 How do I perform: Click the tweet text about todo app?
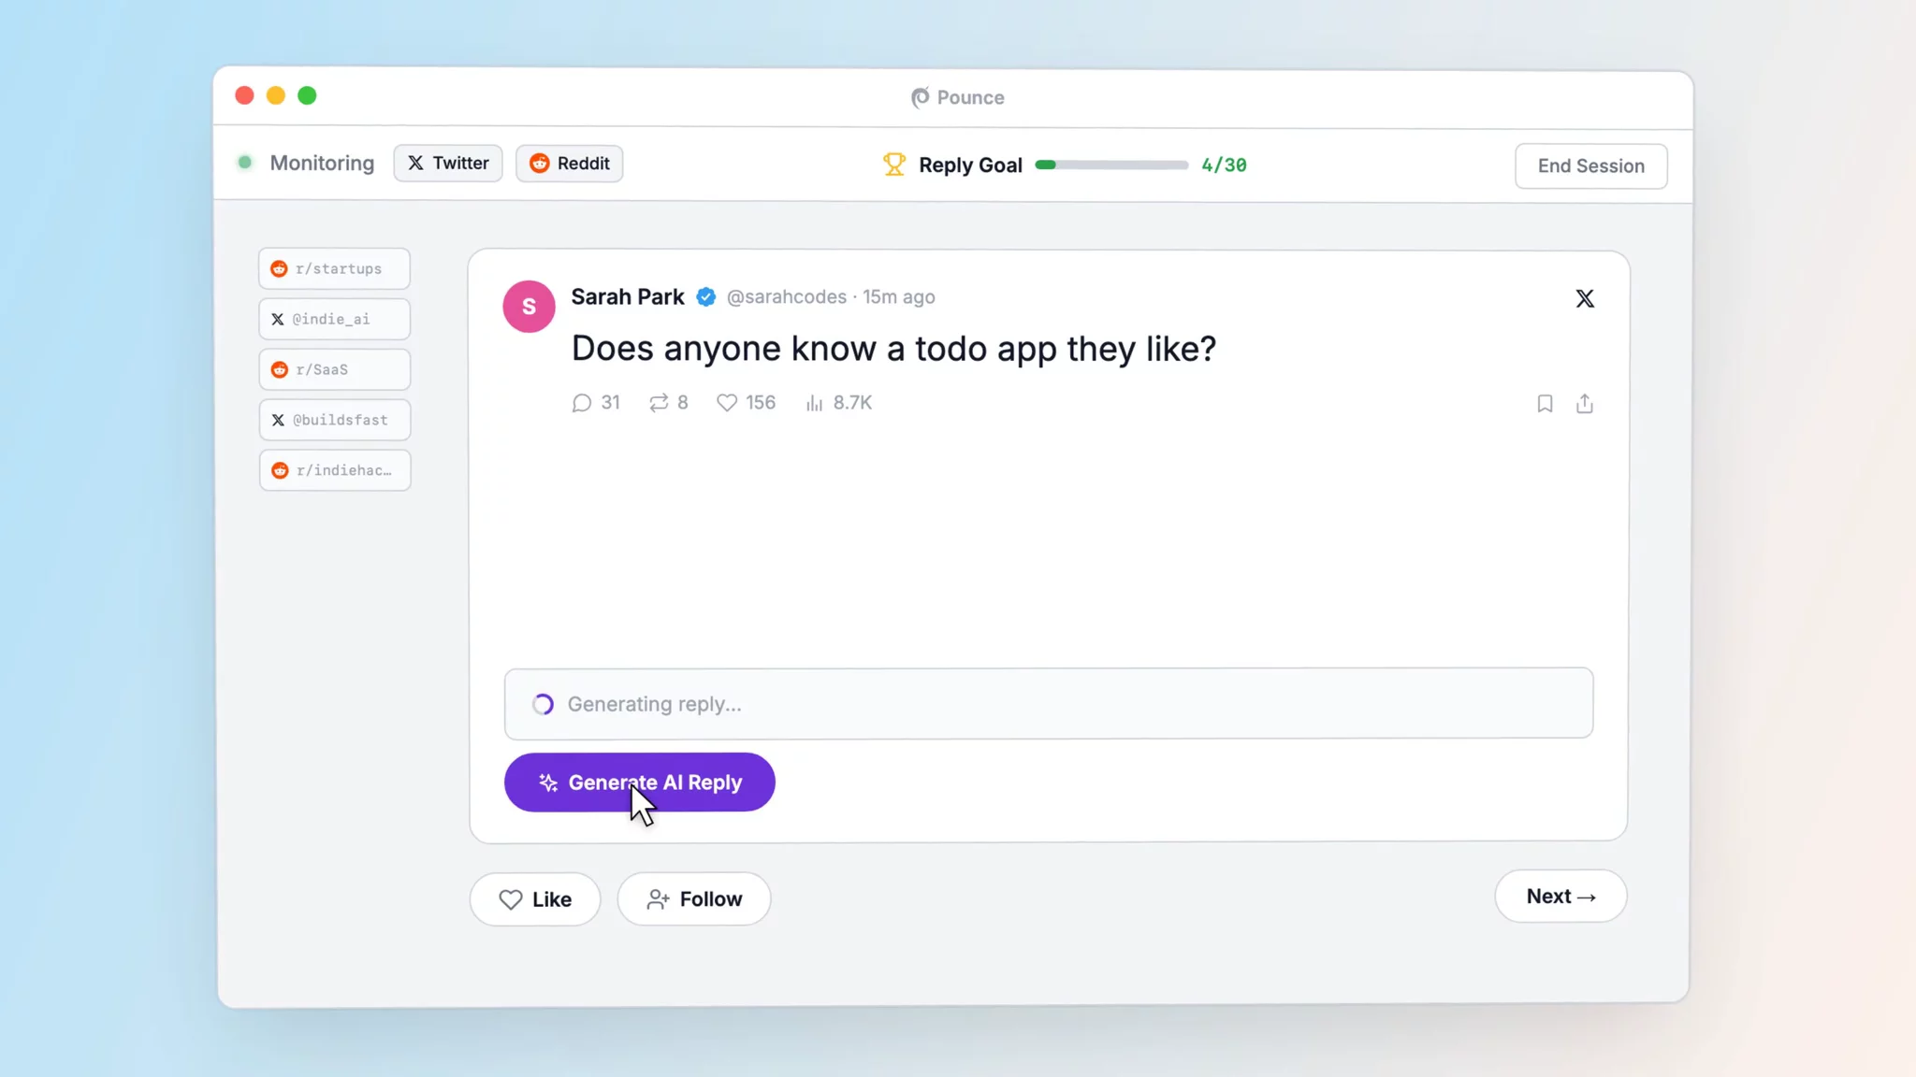click(893, 349)
